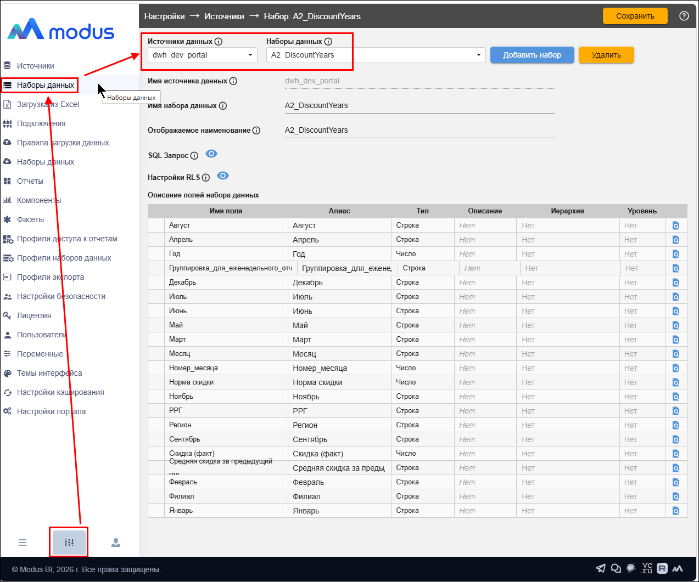The height and width of the screenshot is (582, 699).
Task: Open Настройки безопасности in sidebar
Action: (61, 296)
